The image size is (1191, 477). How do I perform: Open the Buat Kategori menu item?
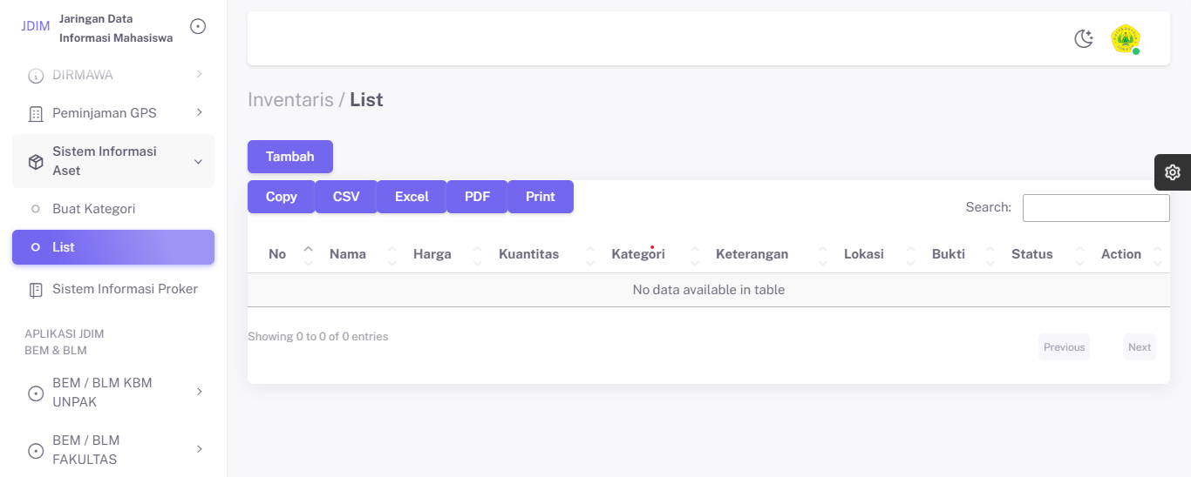click(x=93, y=209)
